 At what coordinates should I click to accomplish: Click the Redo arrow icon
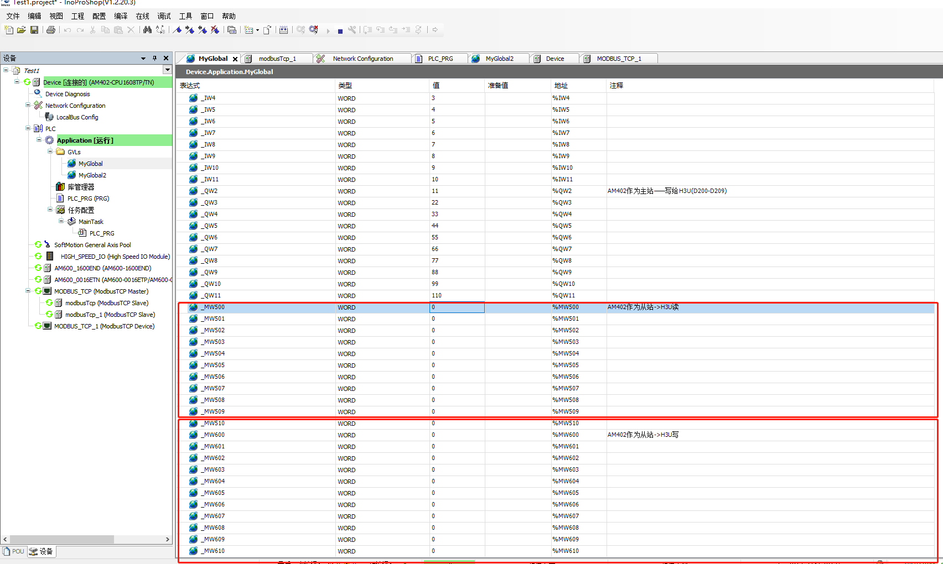click(x=80, y=30)
